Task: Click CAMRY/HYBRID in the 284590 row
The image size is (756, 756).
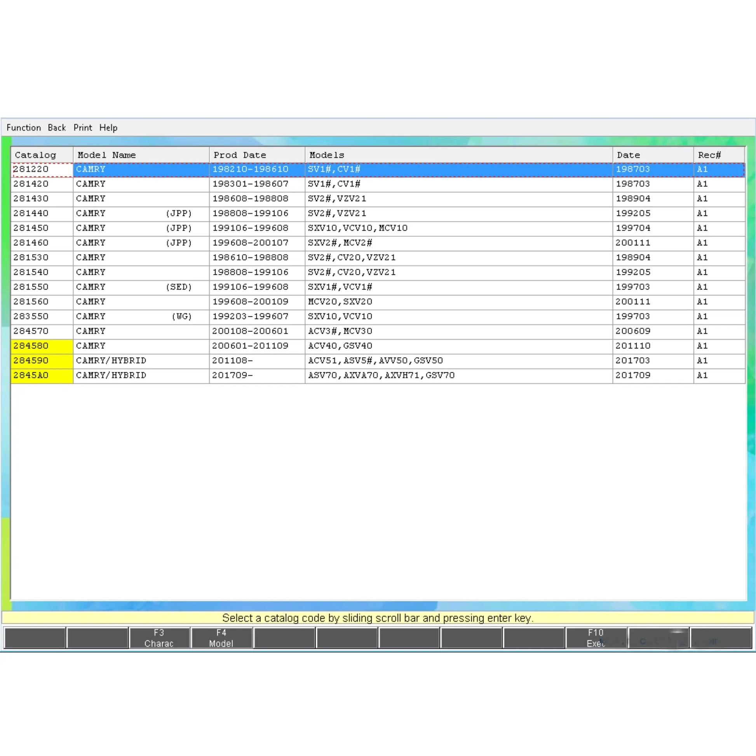Action: tap(111, 361)
